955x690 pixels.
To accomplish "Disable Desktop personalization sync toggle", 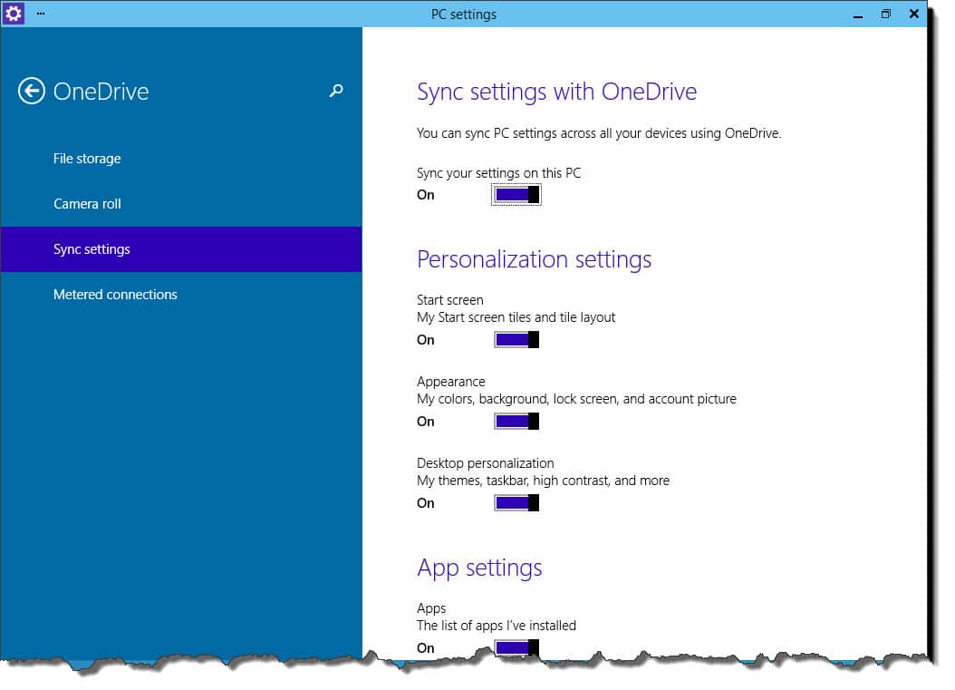I will click(516, 503).
